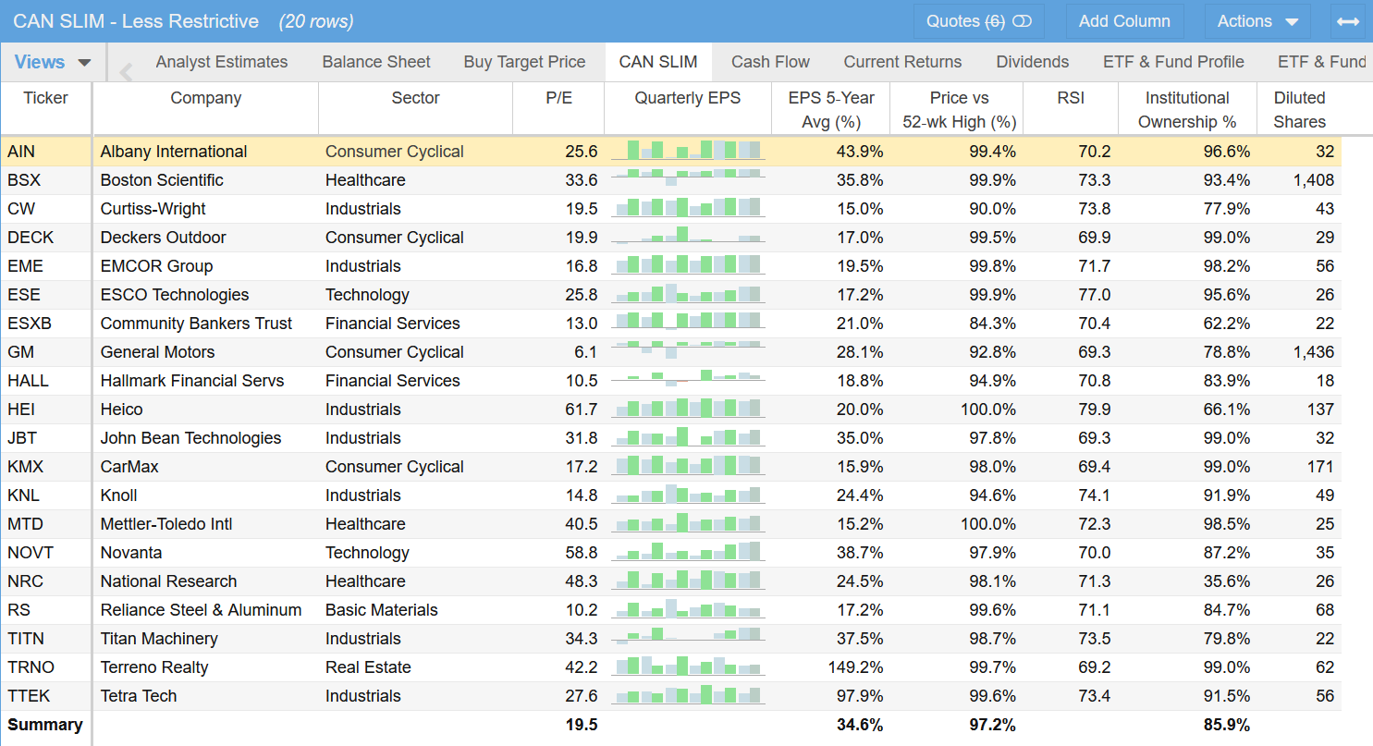Open the Cash Flow tab
This screenshot has width=1373, height=746.
770,62
